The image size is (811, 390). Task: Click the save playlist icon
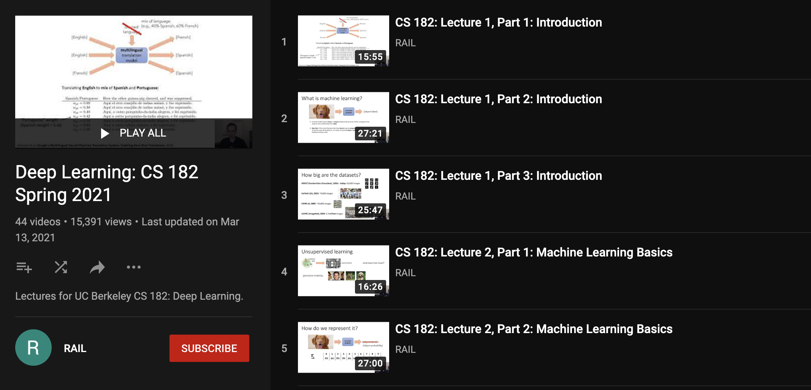coord(24,267)
